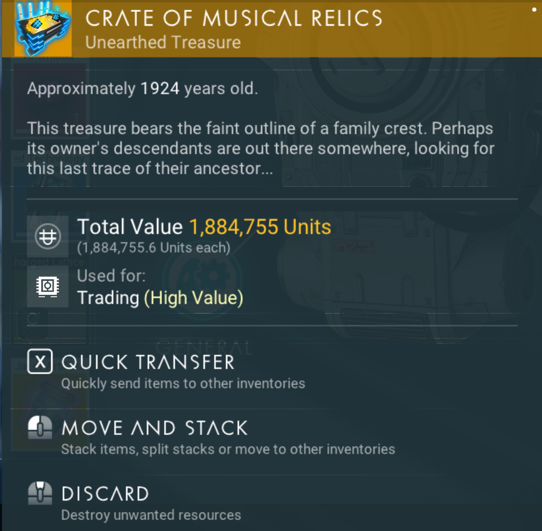
Task: Select the QUICK TRANSFER option
Action: coord(148,362)
